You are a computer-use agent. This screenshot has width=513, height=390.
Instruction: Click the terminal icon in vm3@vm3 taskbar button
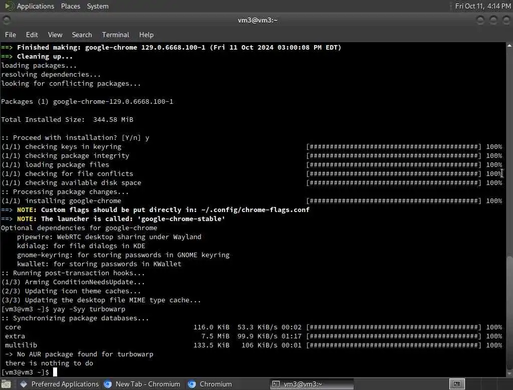276,384
